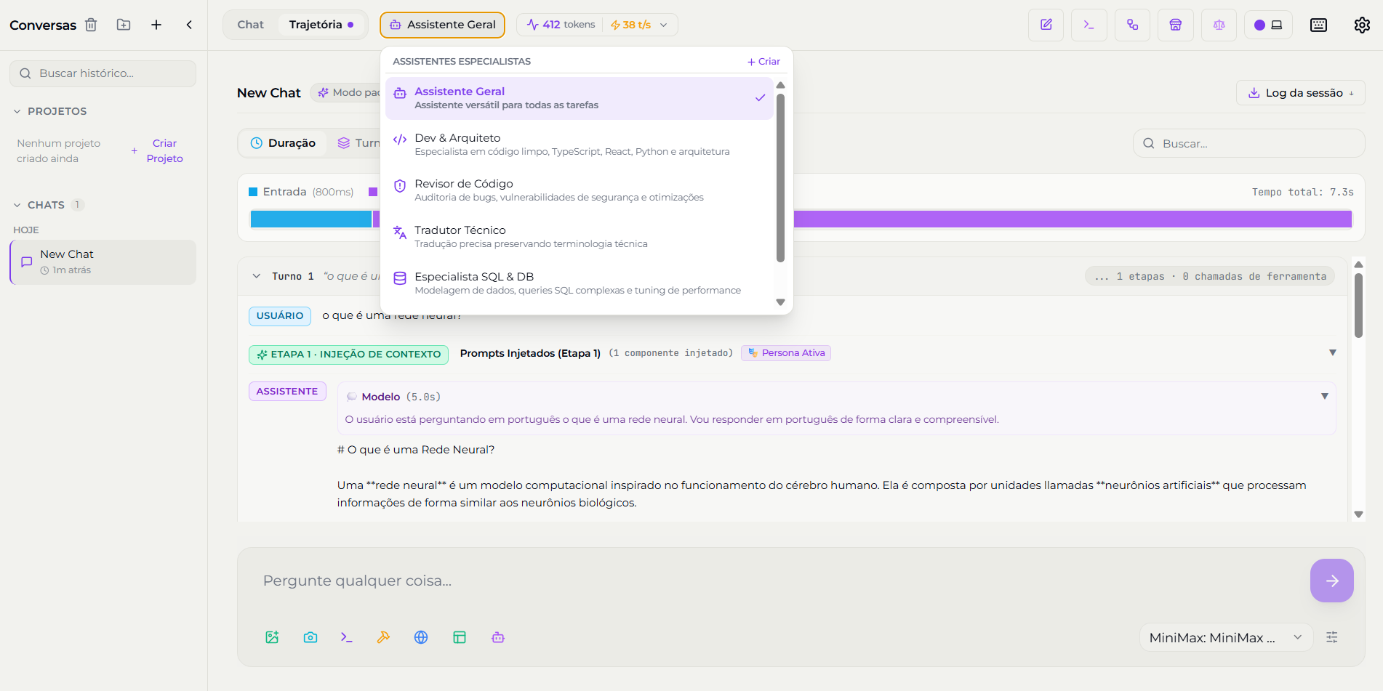1383x691 pixels.
Task: Toggle the purple dot laptop mode switch
Action: [1269, 25]
